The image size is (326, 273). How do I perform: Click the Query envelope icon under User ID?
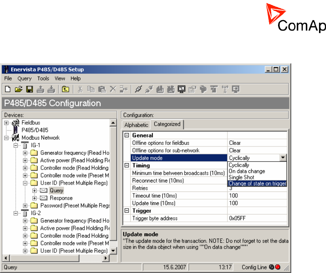point(43,190)
